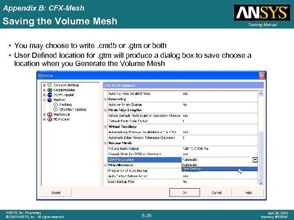Collapse the Miscellaneous group

click(x=105, y=165)
